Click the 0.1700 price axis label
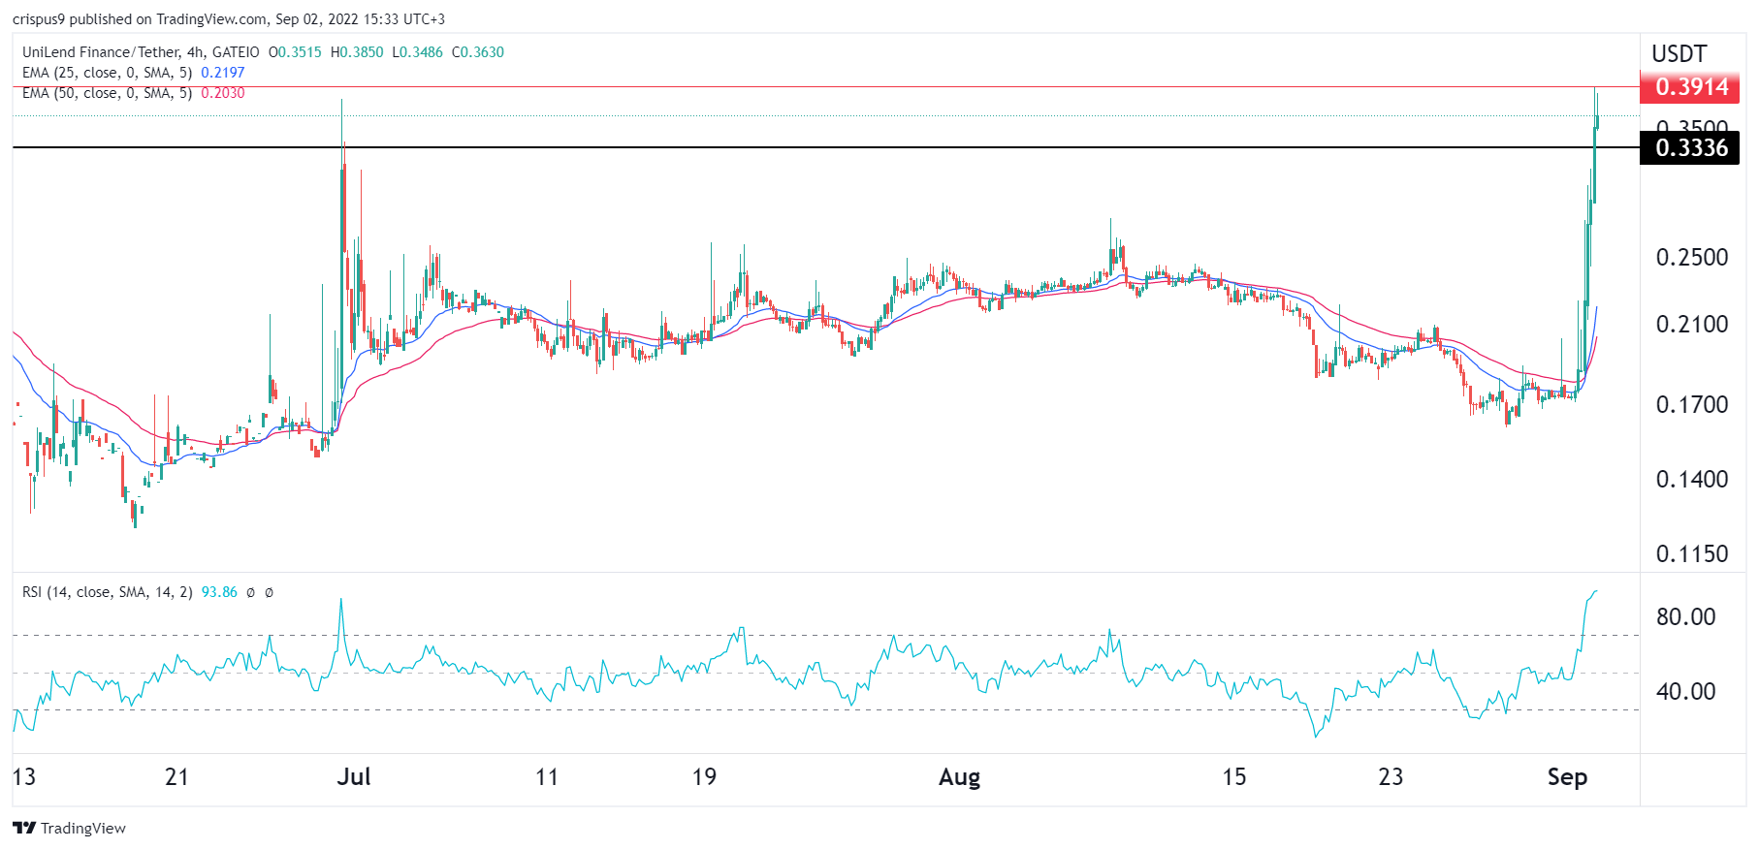Screen dimensions: 1759x849 tap(1692, 405)
